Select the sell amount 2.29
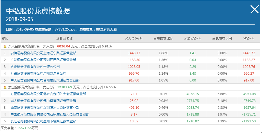The width and height of the screenshot is (262, 133). click(193, 67)
